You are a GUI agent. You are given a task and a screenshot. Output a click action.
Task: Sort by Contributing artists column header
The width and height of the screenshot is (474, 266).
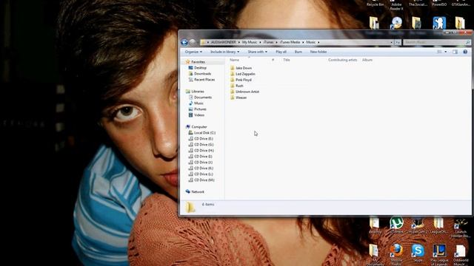pyautogui.click(x=342, y=60)
